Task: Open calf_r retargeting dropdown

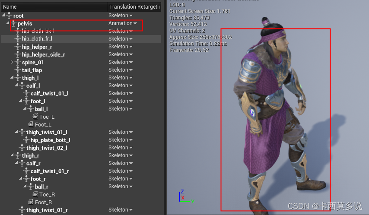Action: (121, 163)
